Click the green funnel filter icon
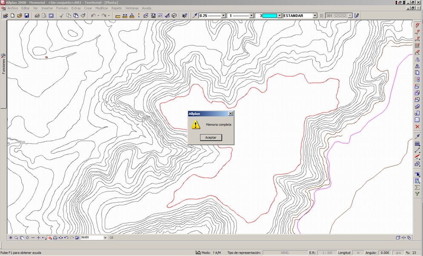 pos(417,194)
